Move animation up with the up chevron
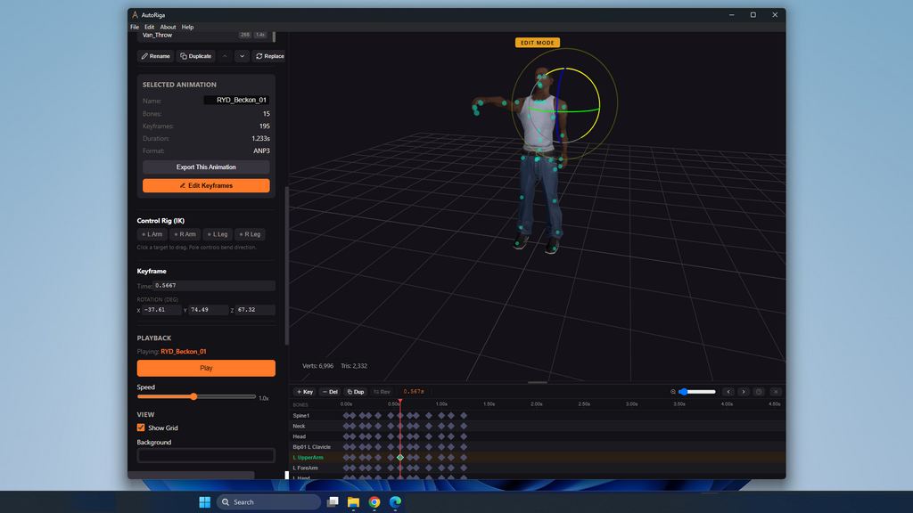This screenshot has width=913, height=513. click(225, 56)
